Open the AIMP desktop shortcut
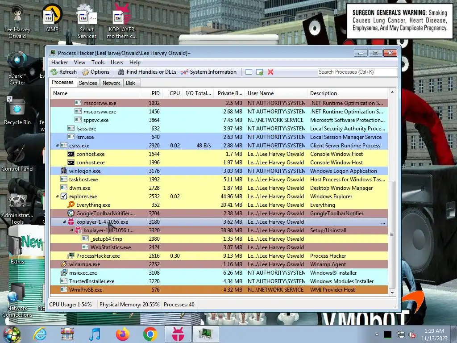The image size is (457, 343). 52,19
